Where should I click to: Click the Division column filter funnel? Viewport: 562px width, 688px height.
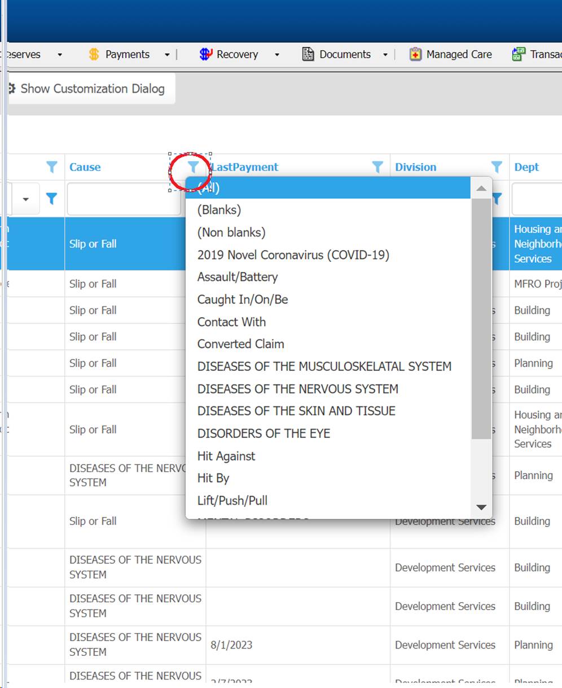[x=497, y=167]
